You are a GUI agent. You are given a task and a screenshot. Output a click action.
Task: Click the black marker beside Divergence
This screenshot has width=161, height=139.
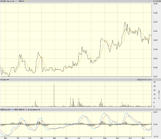[x=39, y=110]
